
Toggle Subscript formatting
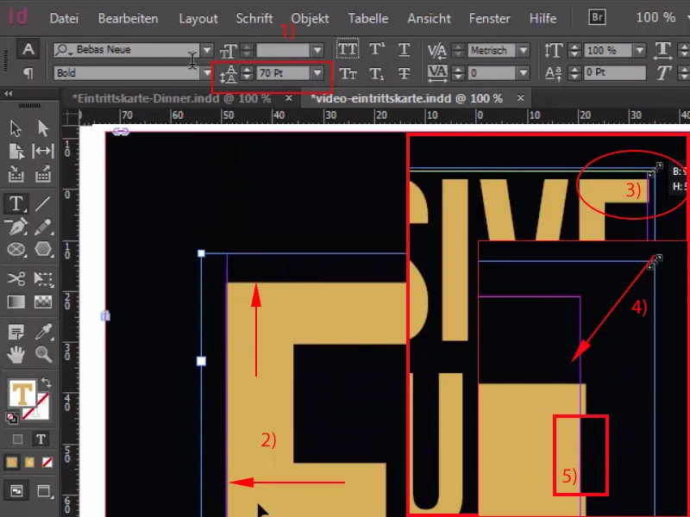pyautogui.click(x=377, y=73)
